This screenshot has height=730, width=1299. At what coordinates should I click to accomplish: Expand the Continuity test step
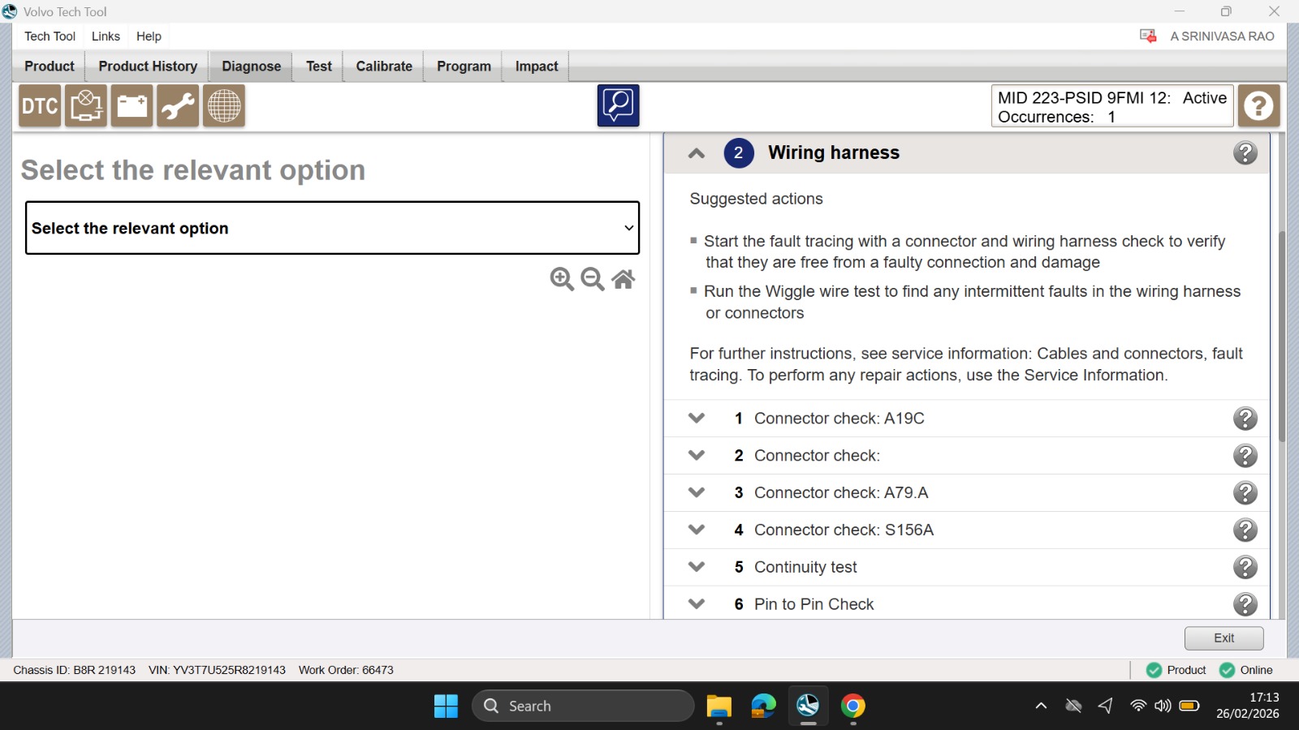[697, 567]
